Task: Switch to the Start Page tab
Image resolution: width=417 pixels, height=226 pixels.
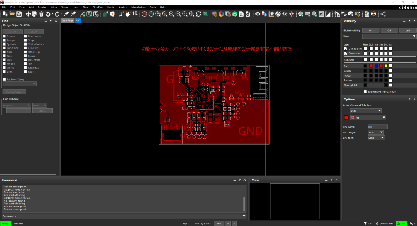Action: (68, 20)
